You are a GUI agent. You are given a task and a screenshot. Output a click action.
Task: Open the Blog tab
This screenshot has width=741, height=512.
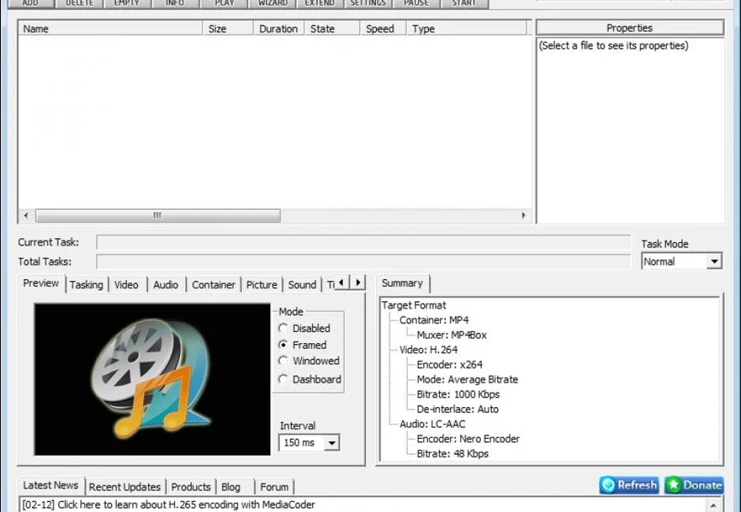231,486
